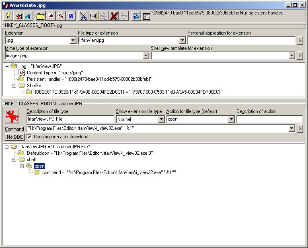Toggle Confirm open after download checkbox
The height and width of the screenshot is (248, 308).
[29, 137]
